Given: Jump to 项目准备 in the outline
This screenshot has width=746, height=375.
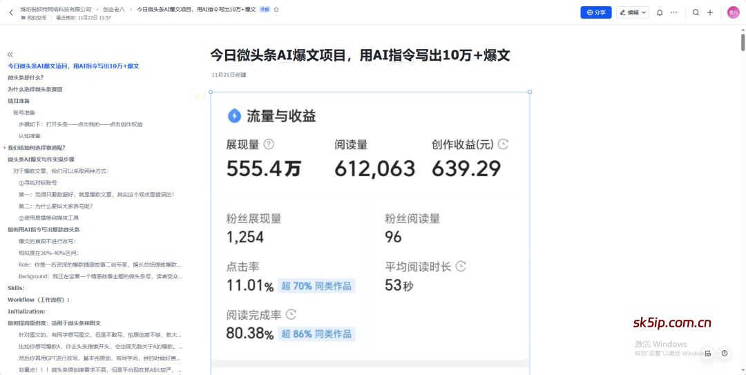Looking at the screenshot, I should tap(19, 101).
